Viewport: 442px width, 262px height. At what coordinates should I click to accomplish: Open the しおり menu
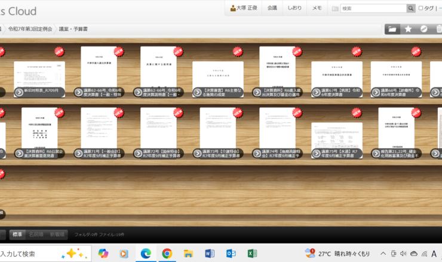[294, 8]
